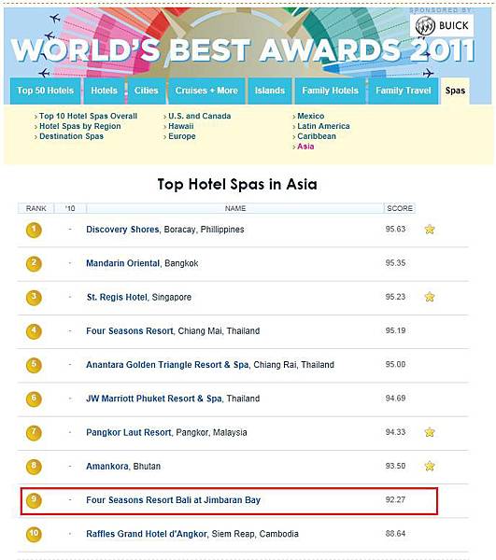Open the Latin America region link
This screenshot has width=496, height=560.
point(323,126)
